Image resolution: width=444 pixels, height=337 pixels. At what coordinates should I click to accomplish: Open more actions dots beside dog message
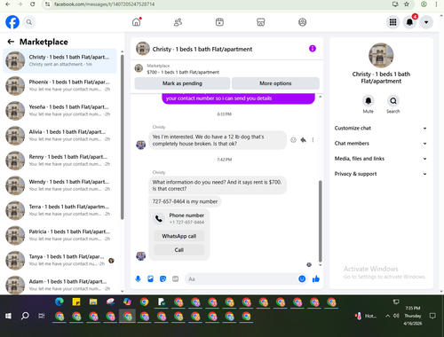tap(313, 140)
